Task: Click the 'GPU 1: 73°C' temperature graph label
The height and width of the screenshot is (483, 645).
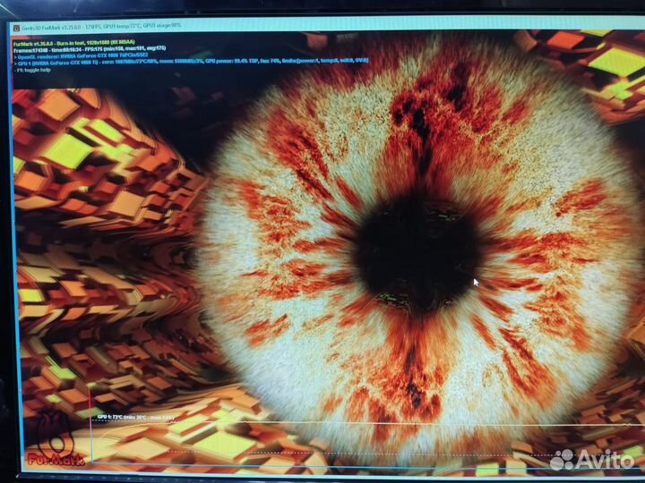Action: [x=136, y=418]
